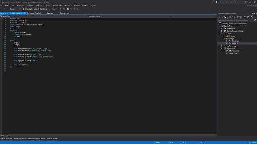Collapse the Clases folder
The image size is (257, 144).
click(222, 34)
